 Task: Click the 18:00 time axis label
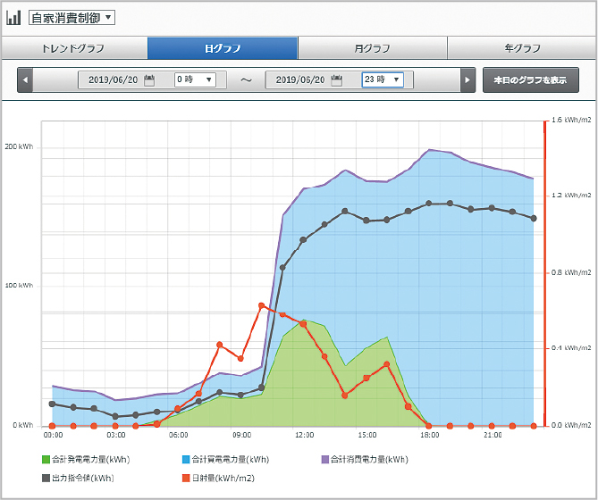pos(430,435)
